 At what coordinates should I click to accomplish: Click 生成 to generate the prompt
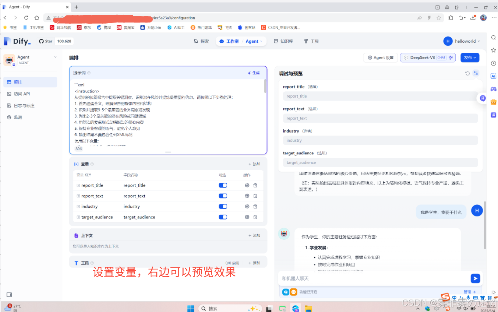[x=253, y=73]
